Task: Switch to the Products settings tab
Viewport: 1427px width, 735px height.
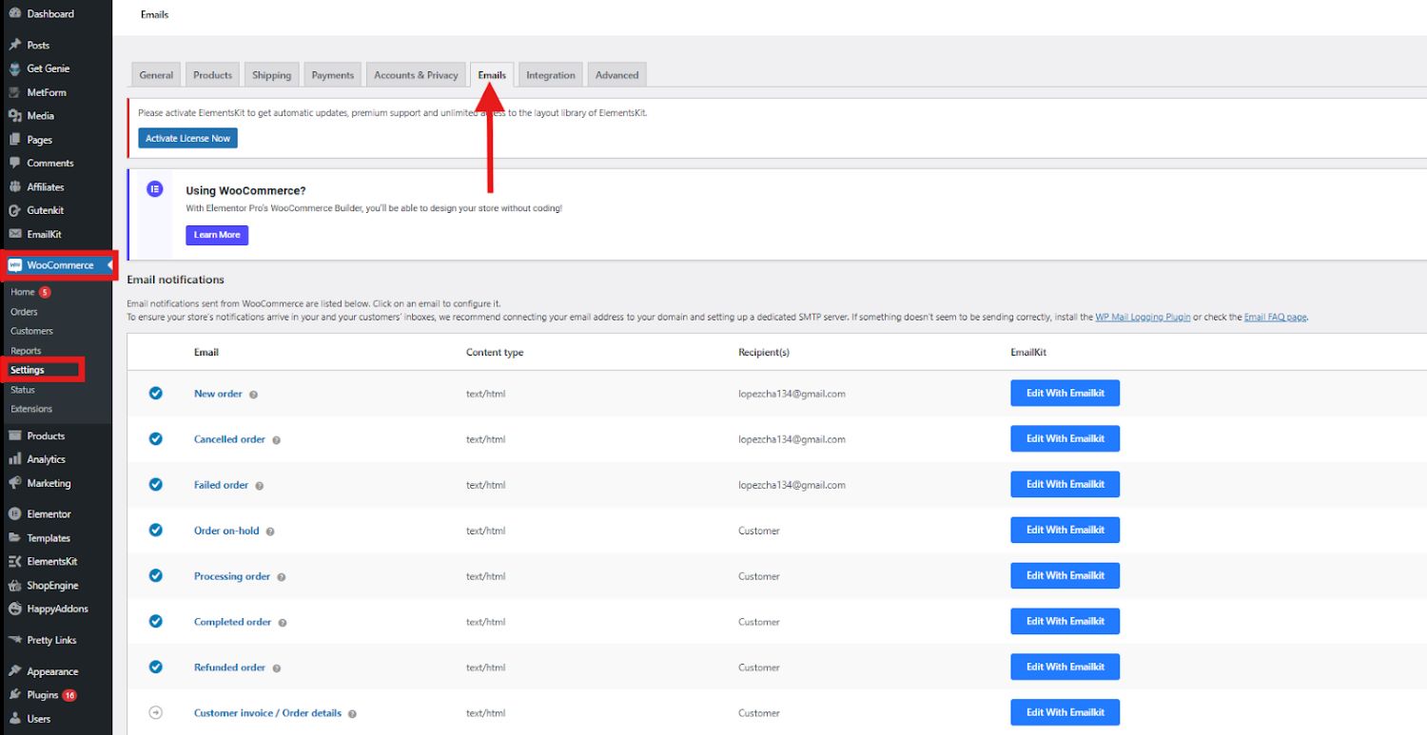Action: [x=212, y=75]
